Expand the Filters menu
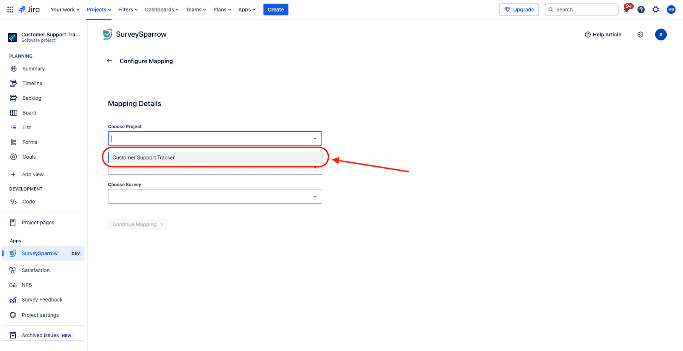 [x=128, y=10]
